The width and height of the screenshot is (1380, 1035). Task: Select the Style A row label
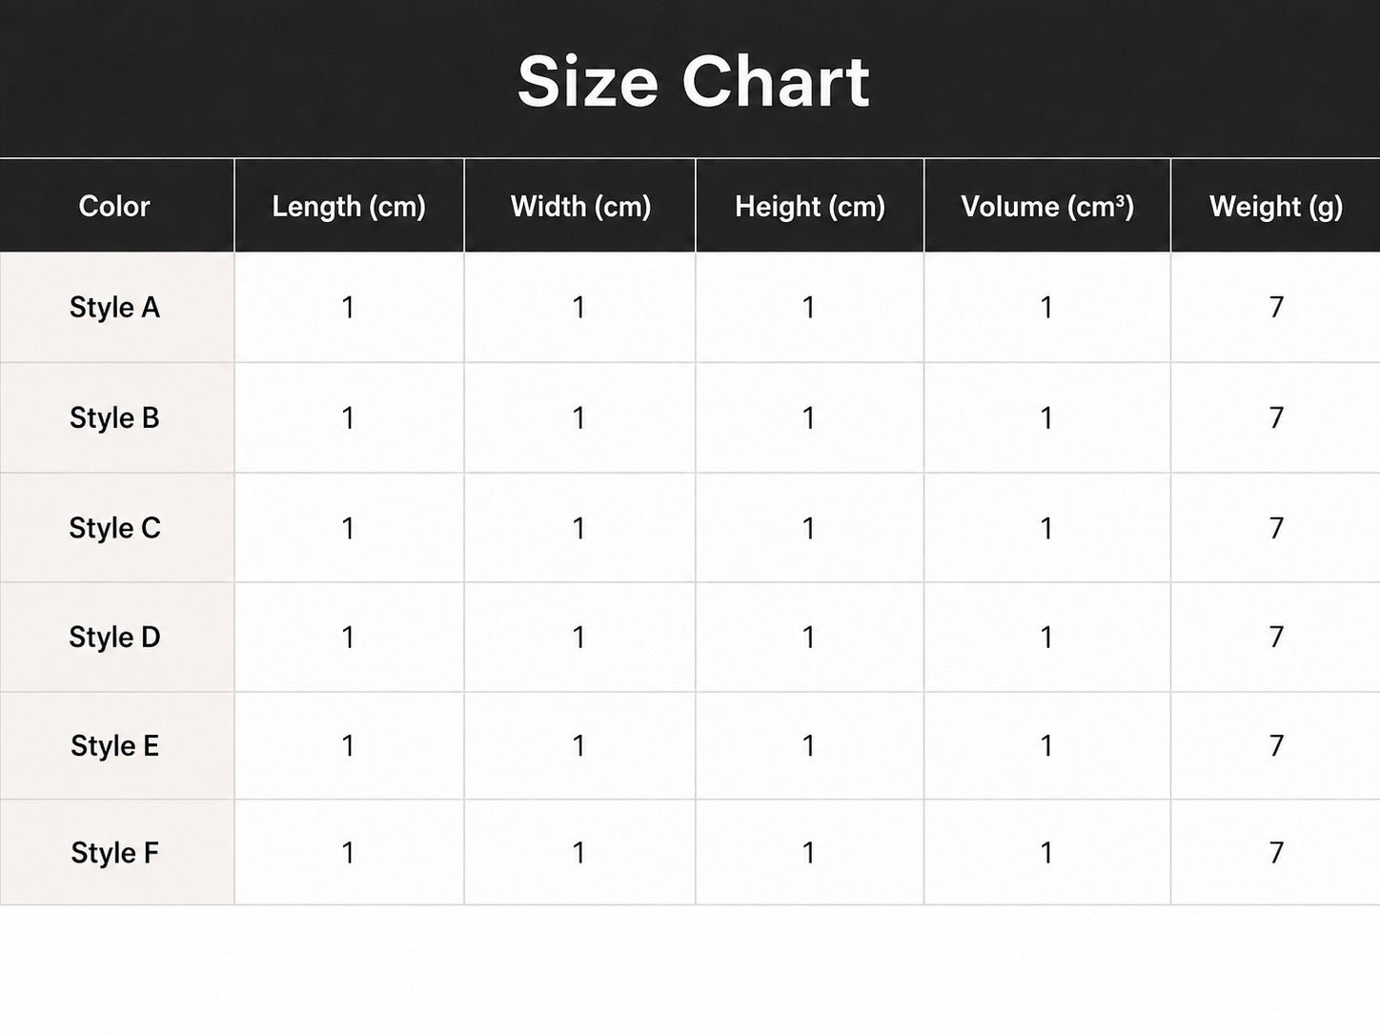pos(114,308)
